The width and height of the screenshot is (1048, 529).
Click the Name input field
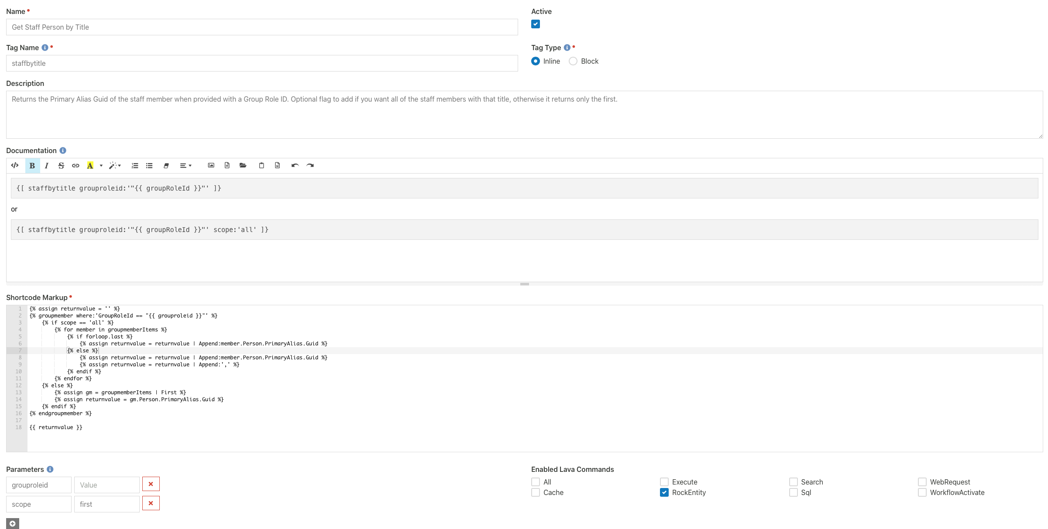click(262, 27)
